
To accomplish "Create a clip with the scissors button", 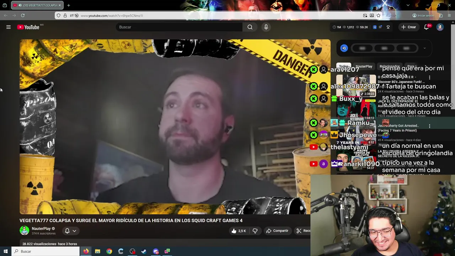I will pos(303,231).
